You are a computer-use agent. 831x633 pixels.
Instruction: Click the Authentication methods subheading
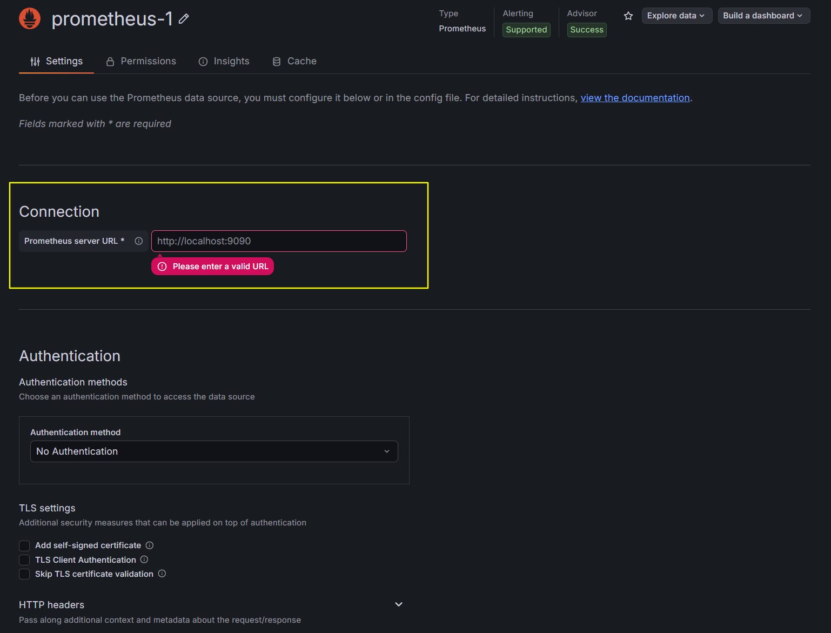coord(73,382)
